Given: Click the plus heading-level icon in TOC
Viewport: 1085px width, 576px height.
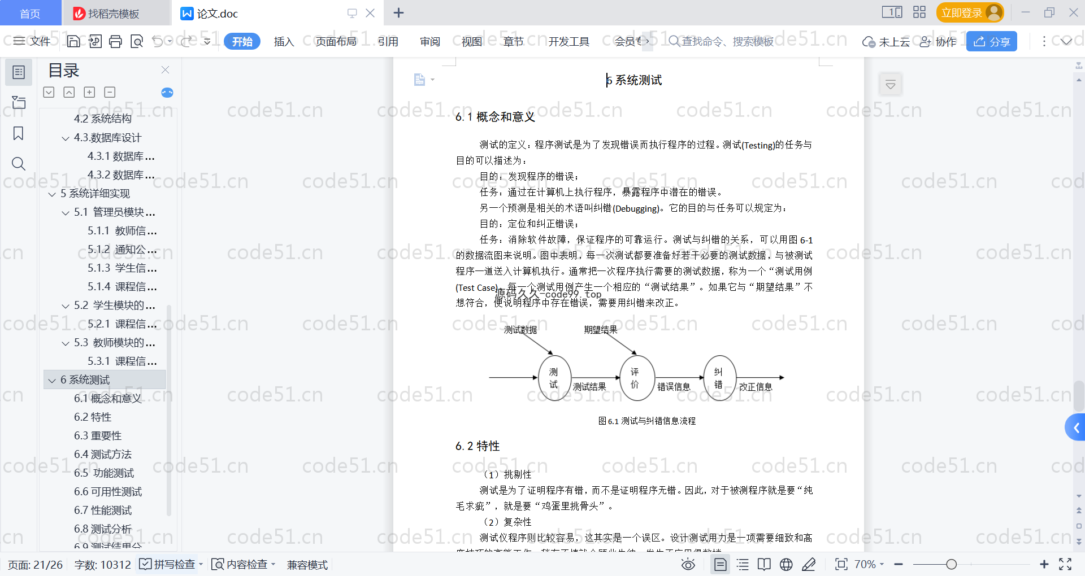Looking at the screenshot, I should pos(89,92).
